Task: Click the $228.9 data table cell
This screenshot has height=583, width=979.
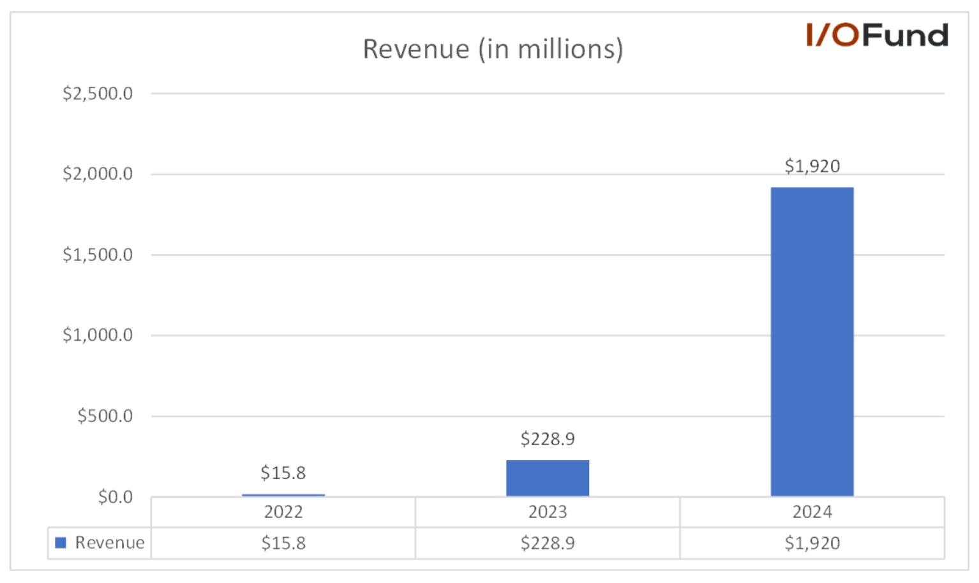Action: pos(548,543)
